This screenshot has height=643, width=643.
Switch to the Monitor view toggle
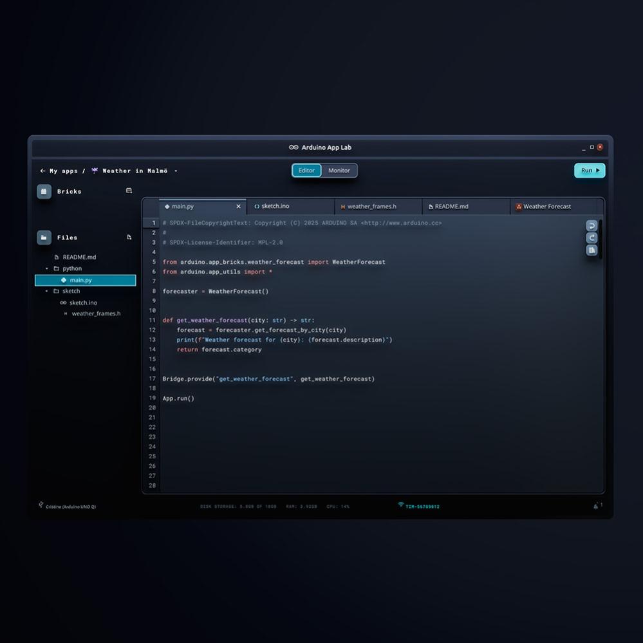(339, 171)
